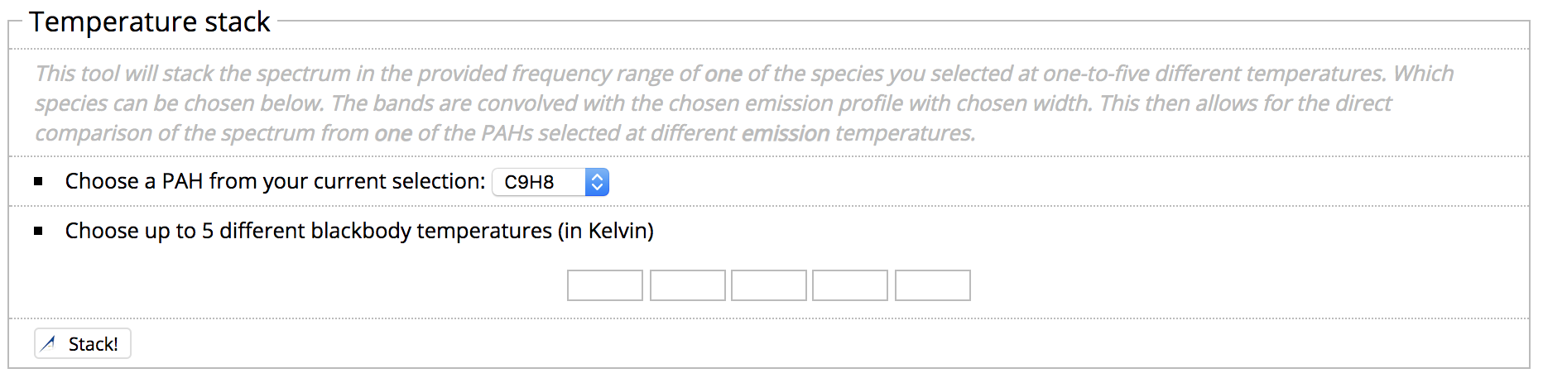Click the Stack! button label
This screenshot has width=1543, height=378.
click(x=94, y=344)
